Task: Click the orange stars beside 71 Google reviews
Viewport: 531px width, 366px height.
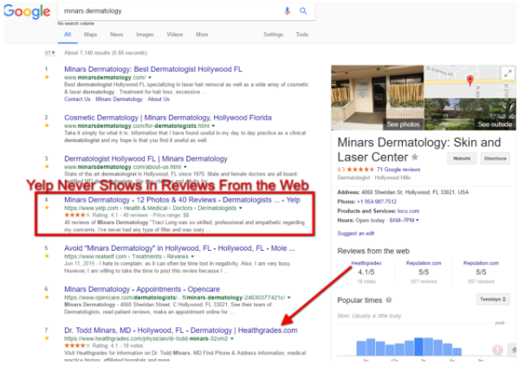Action: tap(360, 170)
